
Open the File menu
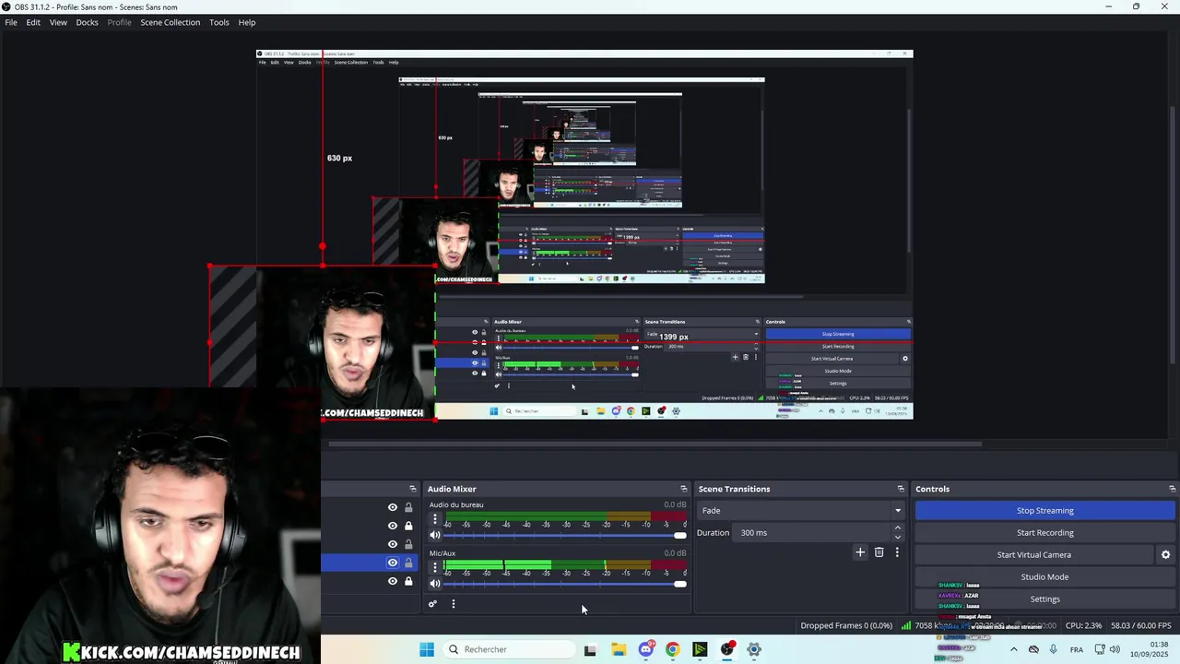click(11, 22)
